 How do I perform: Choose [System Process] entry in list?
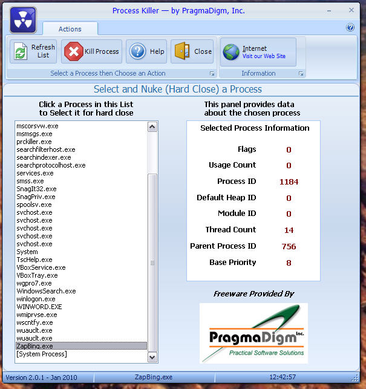tap(42, 354)
